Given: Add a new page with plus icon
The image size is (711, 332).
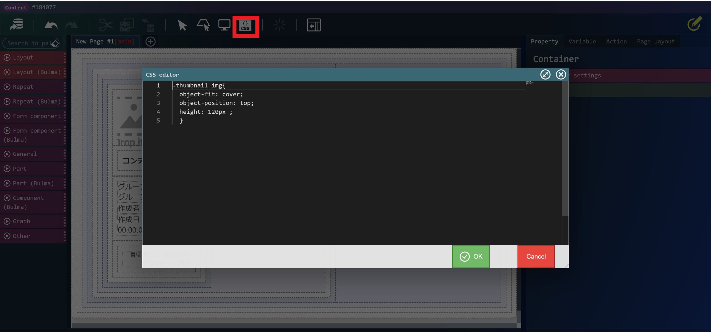Looking at the screenshot, I should (x=151, y=42).
